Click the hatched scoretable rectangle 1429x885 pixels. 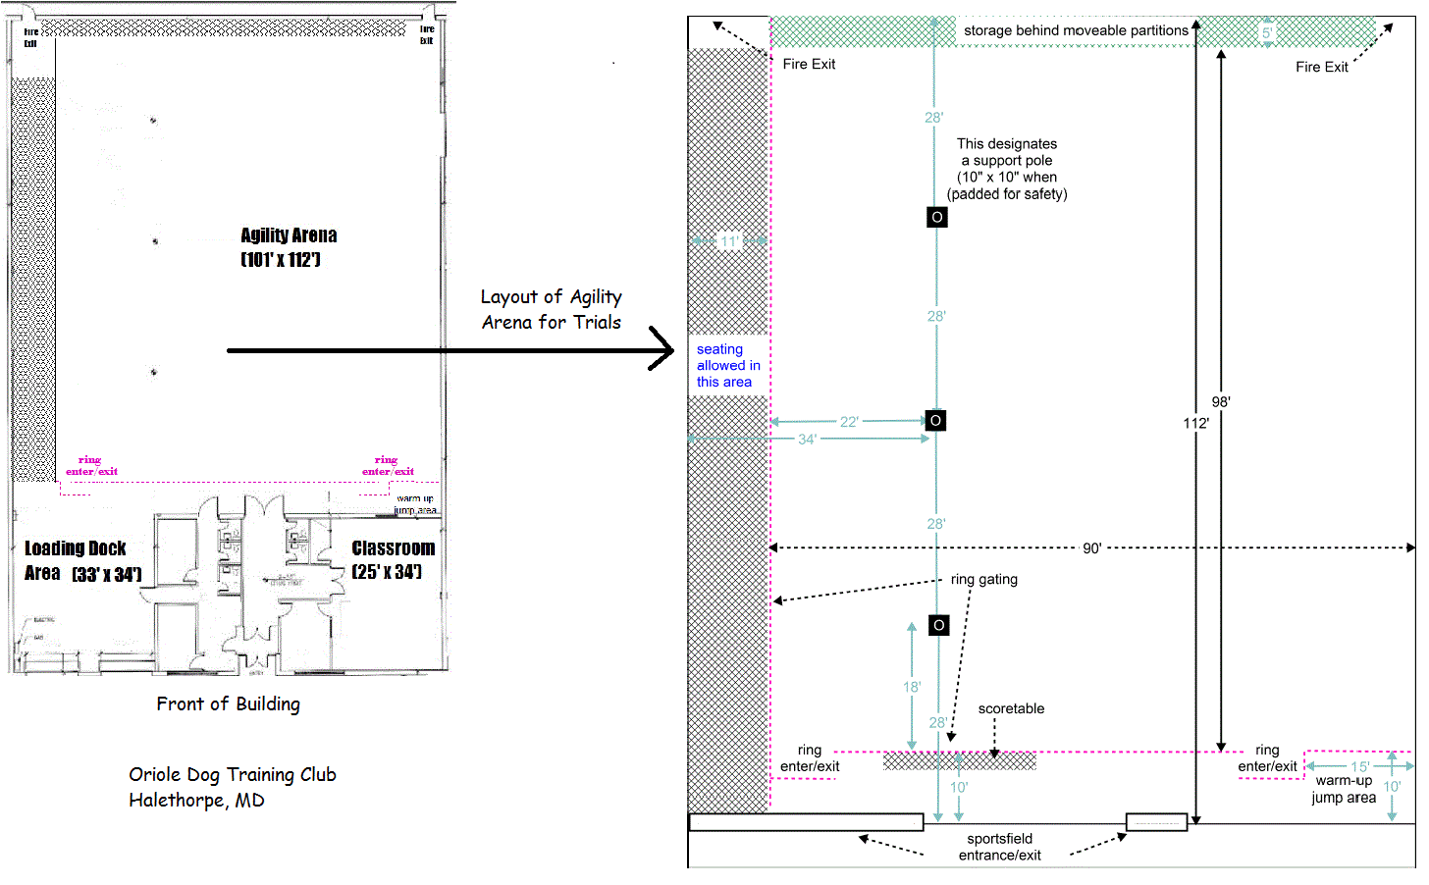[x=959, y=760]
